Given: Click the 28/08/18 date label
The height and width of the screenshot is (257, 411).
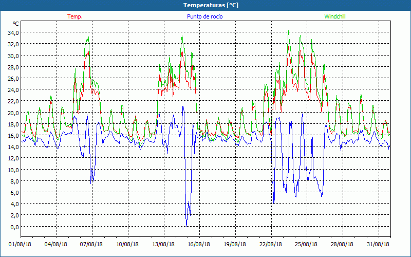Looking at the screenshot, I should click(342, 245).
